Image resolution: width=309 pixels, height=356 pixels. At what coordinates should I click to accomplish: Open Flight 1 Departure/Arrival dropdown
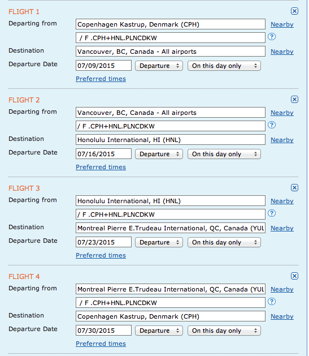pyautogui.click(x=159, y=66)
